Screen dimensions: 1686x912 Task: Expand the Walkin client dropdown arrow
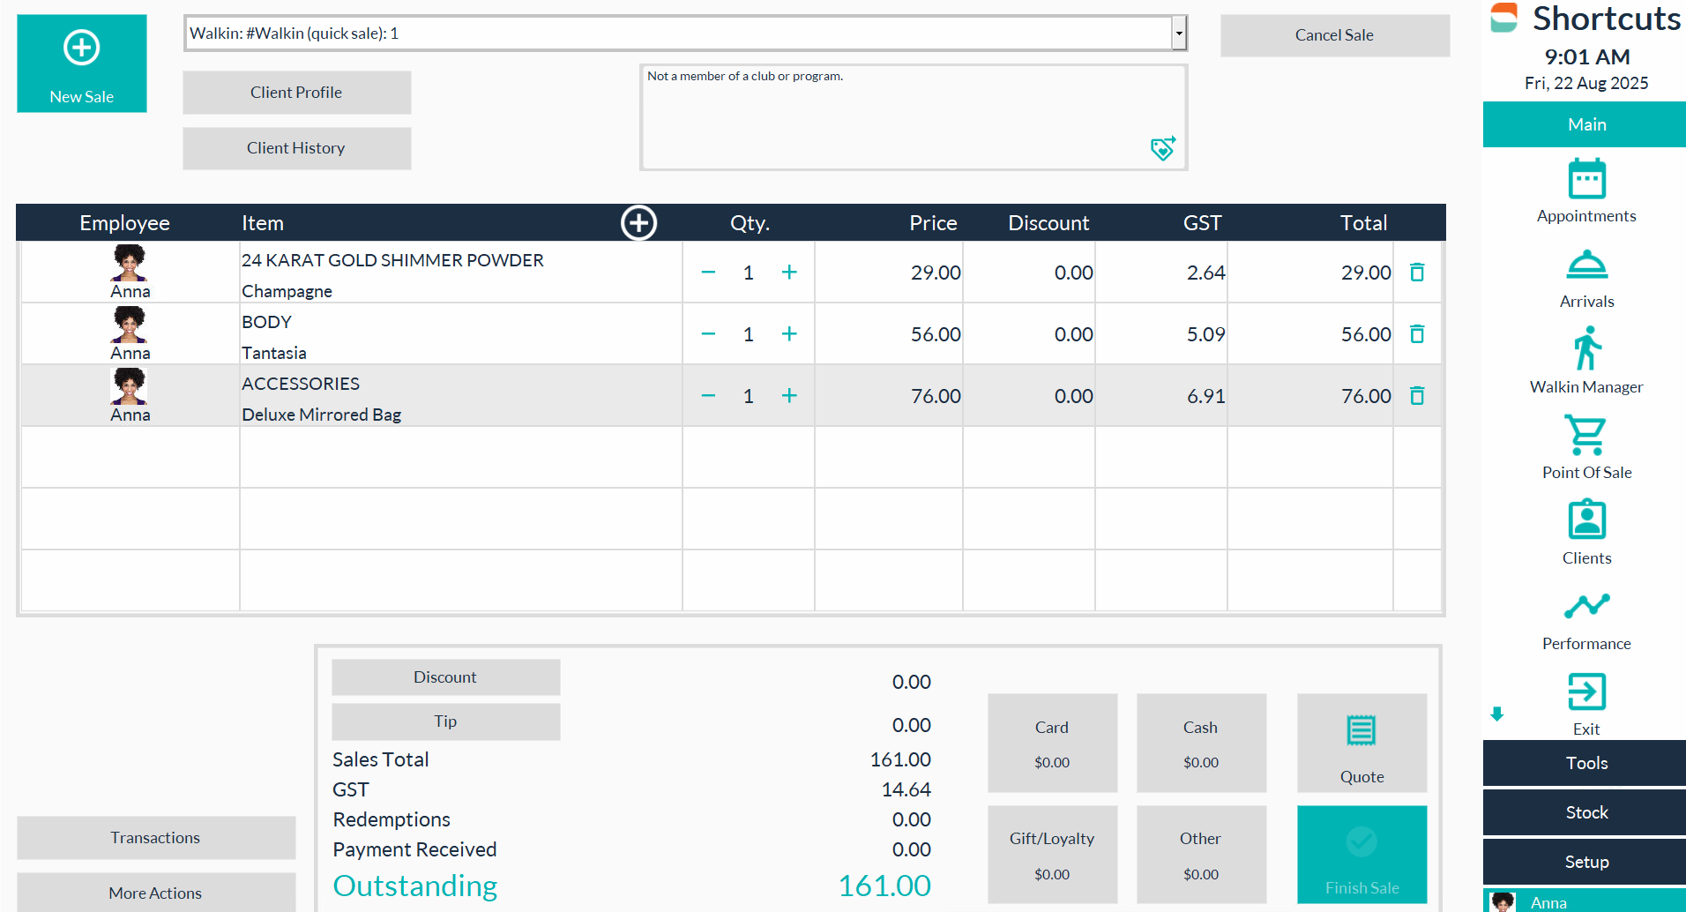1179,34
